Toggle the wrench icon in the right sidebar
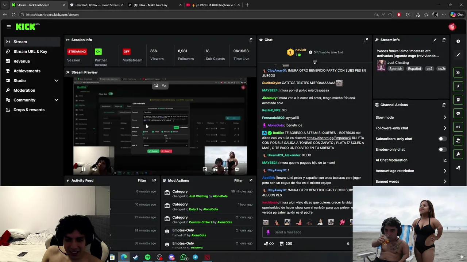This screenshot has height=262, width=467. pyautogui.click(x=458, y=154)
